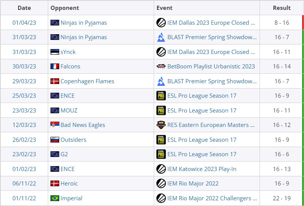Click the ESL Pro League logo in MOUZ row
This screenshot has width=304, height=206.
[161, 111]
